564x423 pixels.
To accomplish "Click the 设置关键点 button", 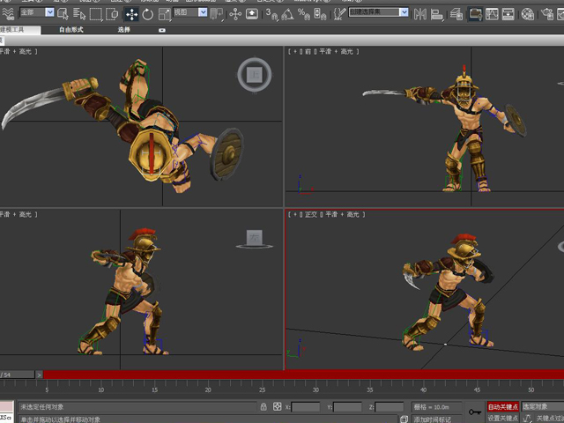I will point(503,418).
